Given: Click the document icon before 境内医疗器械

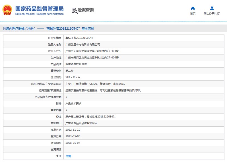Looking at the screenshot, I should 5,29.
